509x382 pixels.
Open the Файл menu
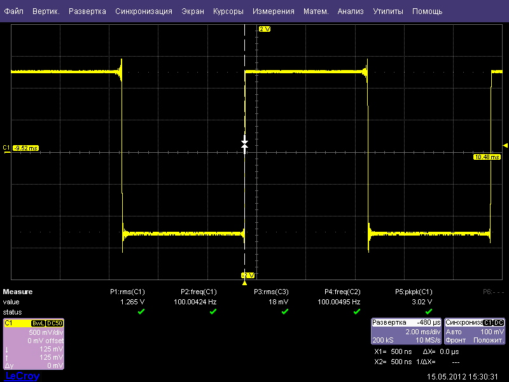13,11
